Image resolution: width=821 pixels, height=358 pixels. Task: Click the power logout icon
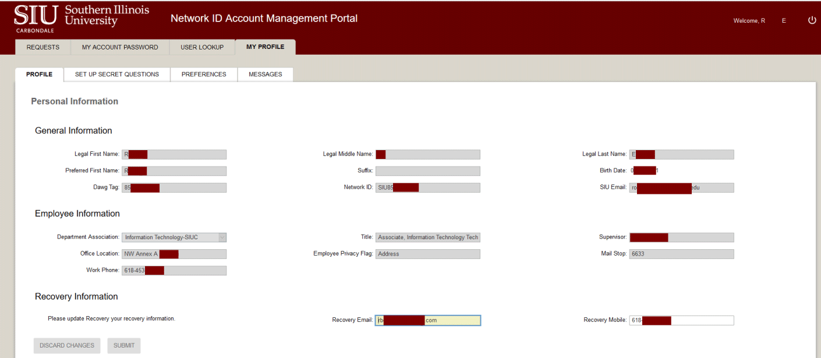click(812, 19)
